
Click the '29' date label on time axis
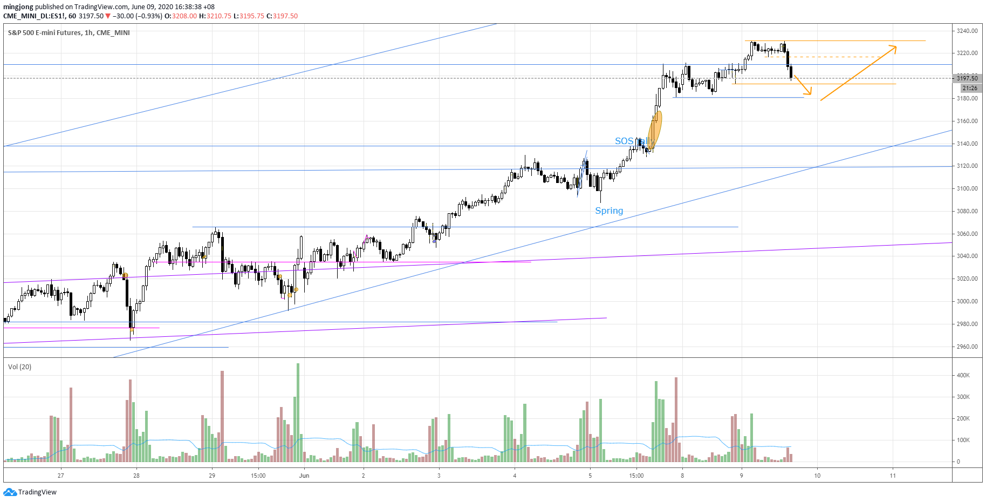pyautogui.click(x=212, y=476)
